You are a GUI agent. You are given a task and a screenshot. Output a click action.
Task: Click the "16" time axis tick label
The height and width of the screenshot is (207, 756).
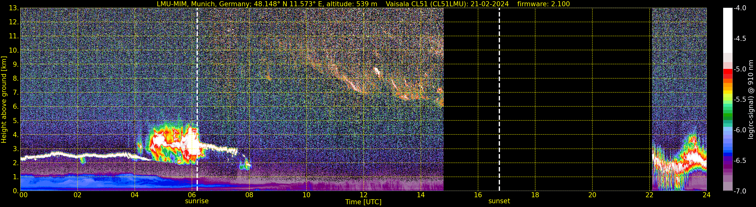coord(478,195)
